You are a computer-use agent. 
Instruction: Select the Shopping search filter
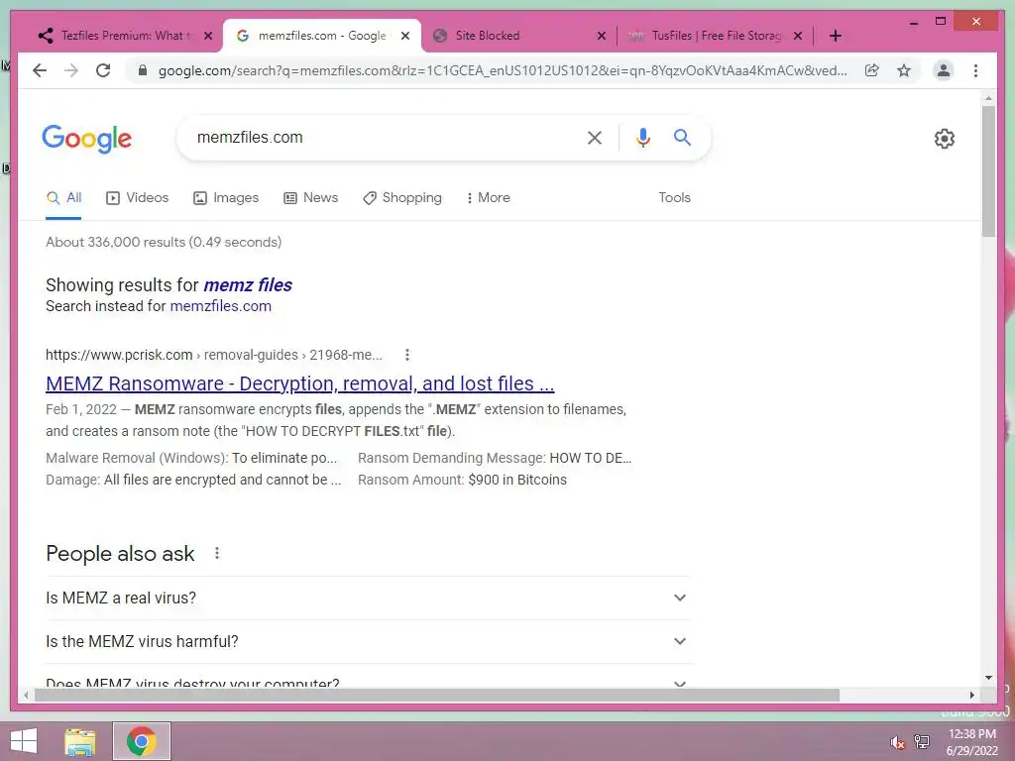[402, 197]
